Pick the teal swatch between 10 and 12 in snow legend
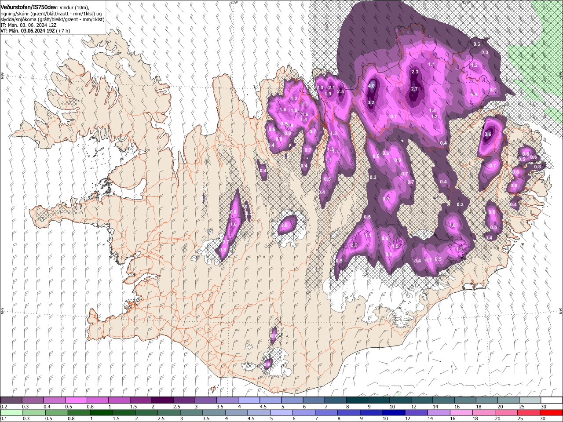 pos(400,400)
